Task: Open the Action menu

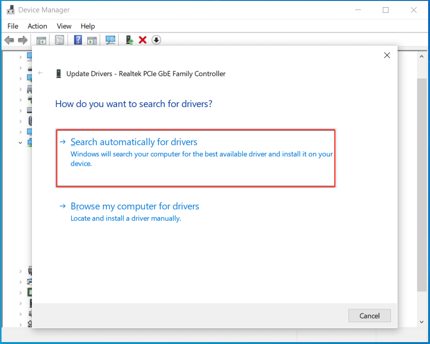Action: click(37, 26)
